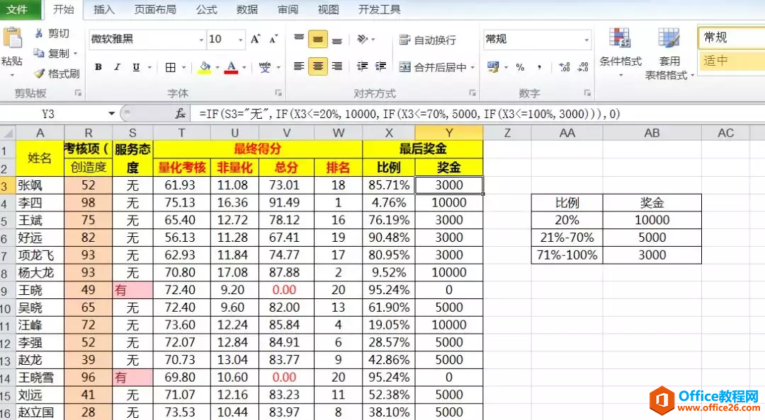Decrease decimal places icon
Image resolution: width=765 pixels, height=420 pixels.
583,67
